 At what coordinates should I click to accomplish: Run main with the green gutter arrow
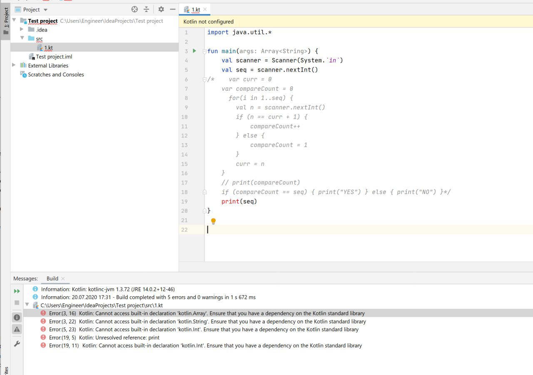pyautogui.click(x=194, y=51)
